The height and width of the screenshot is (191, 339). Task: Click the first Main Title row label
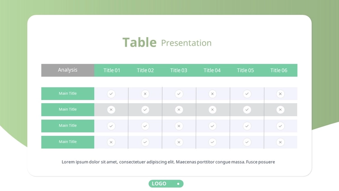[68, 94]
